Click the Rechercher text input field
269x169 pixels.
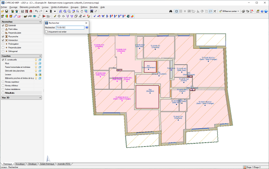point(70,27)
